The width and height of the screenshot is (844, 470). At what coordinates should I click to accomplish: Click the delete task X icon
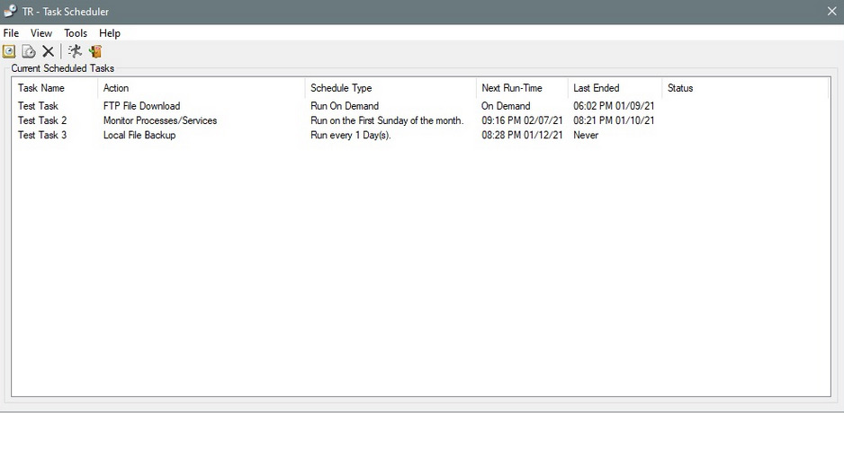(49, 51)
